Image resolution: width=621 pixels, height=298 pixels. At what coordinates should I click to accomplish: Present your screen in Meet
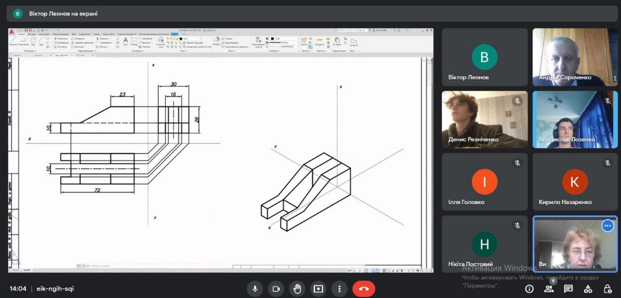318,289
